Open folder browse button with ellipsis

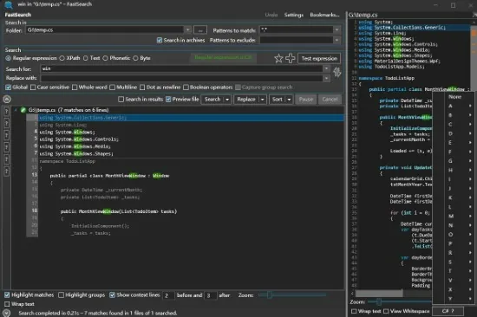[200, 29]
